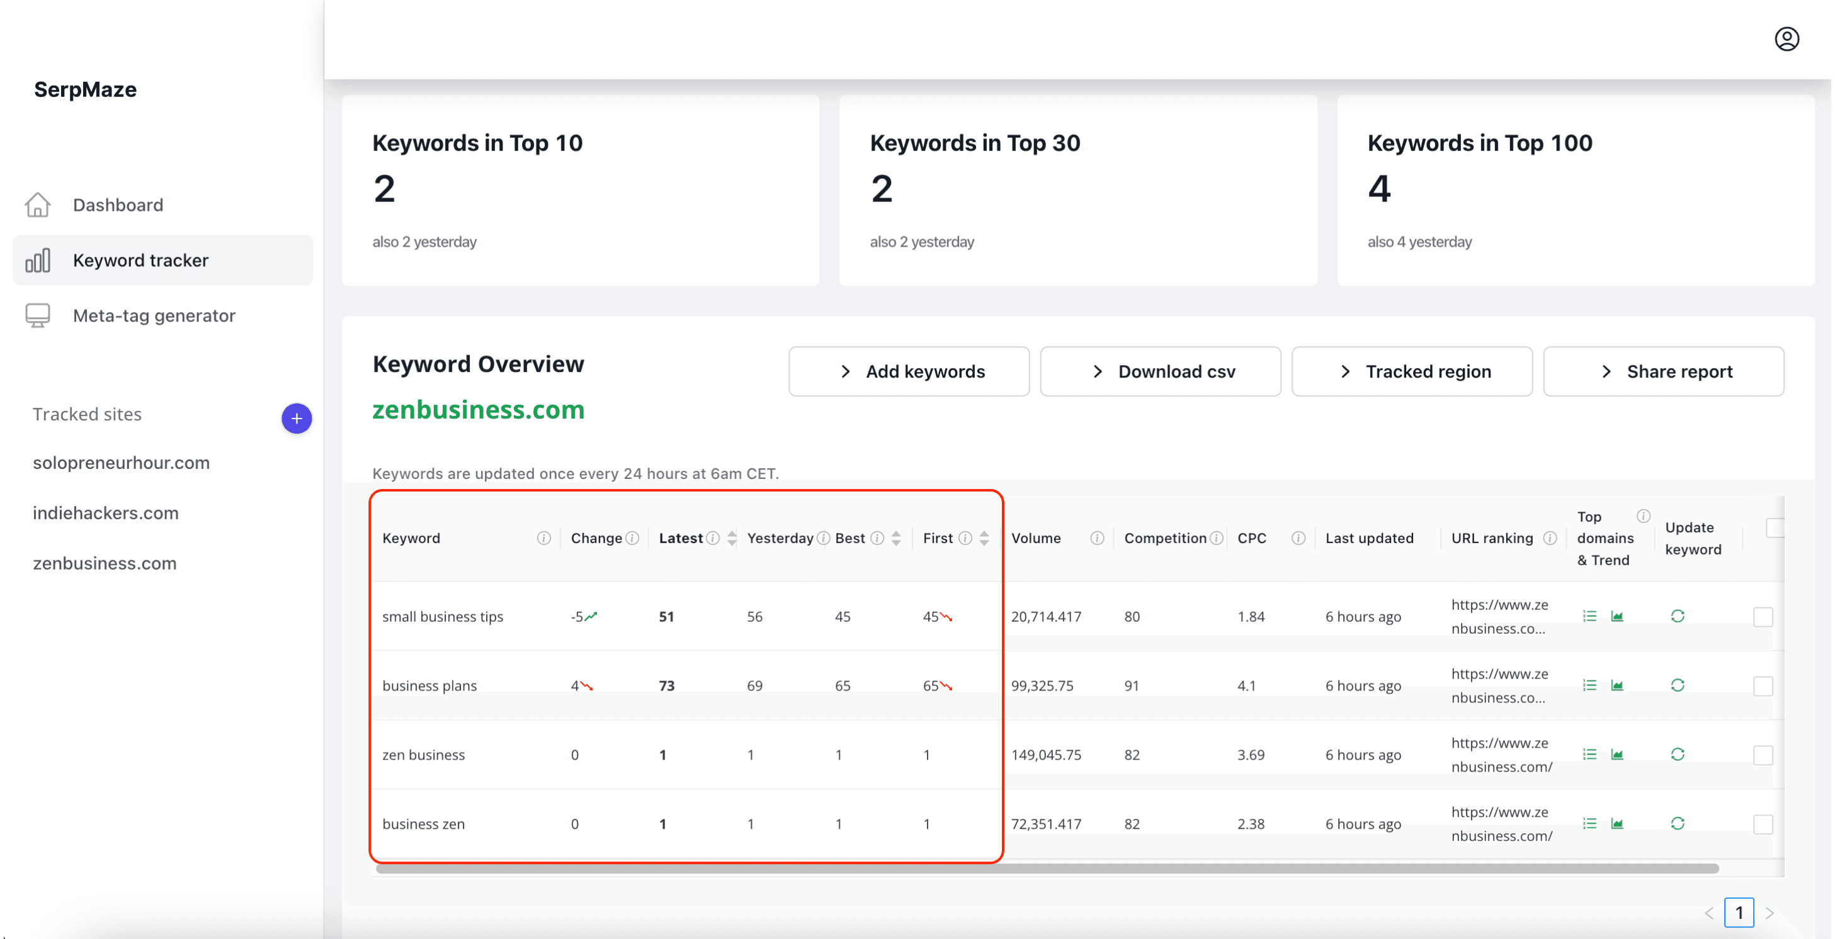Show info tooltip for Yesterday column
The height and width of the screenshot is (939, 1835).
pos(823,538)
